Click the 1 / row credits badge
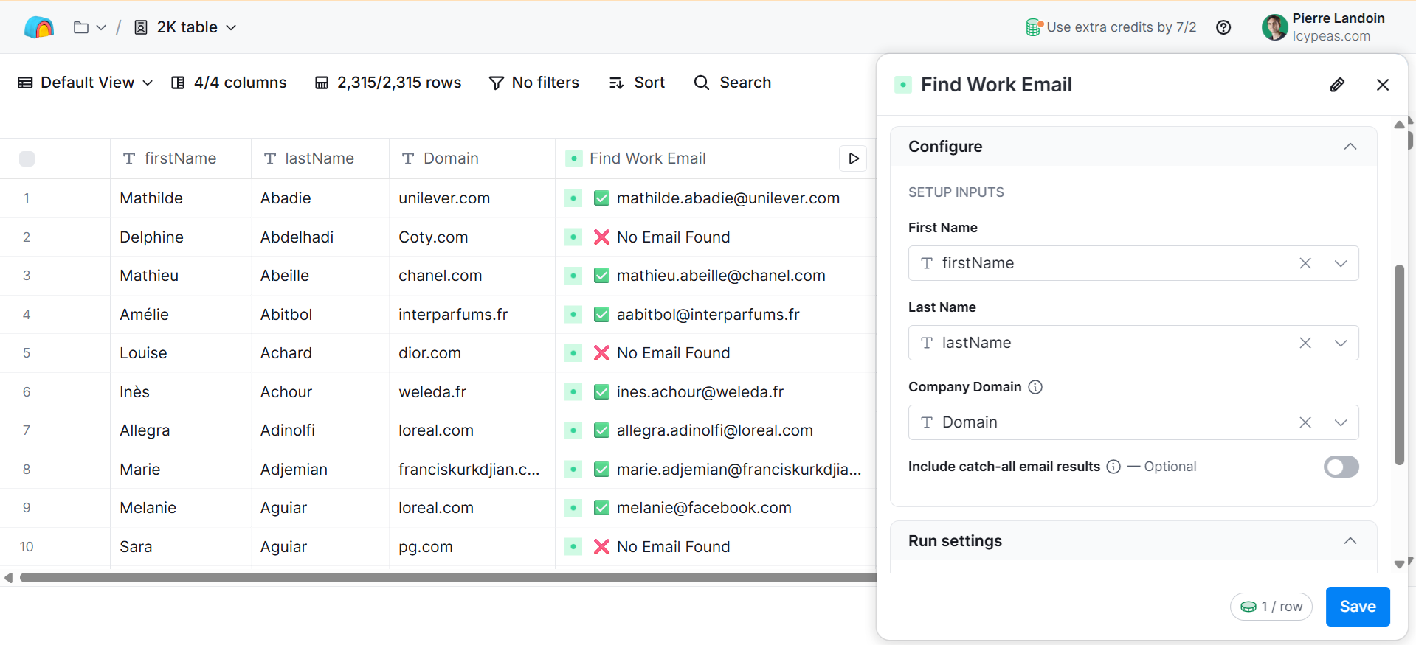This screenshot has height=645, width=1416. 1271,607
